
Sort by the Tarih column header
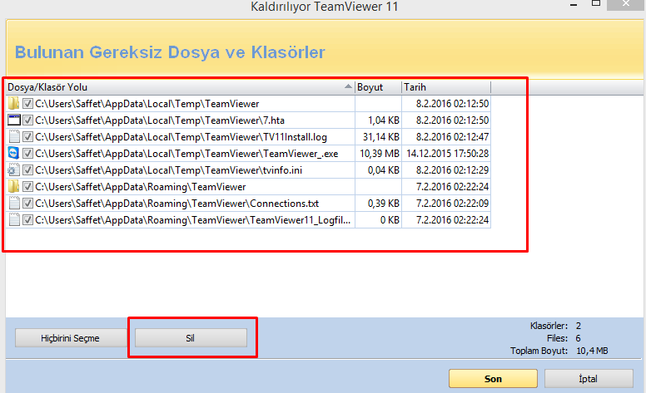click(446, 87)
